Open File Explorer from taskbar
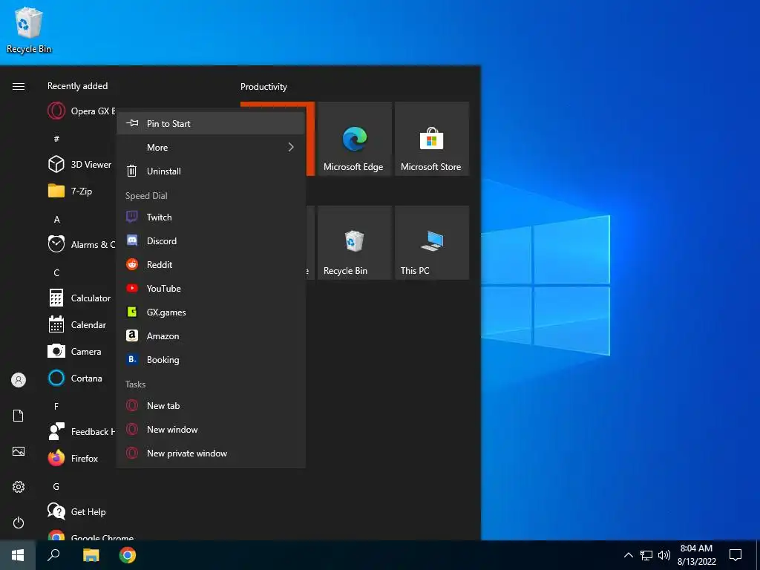The width and height of the screenshot is (760, 570). 91,555
